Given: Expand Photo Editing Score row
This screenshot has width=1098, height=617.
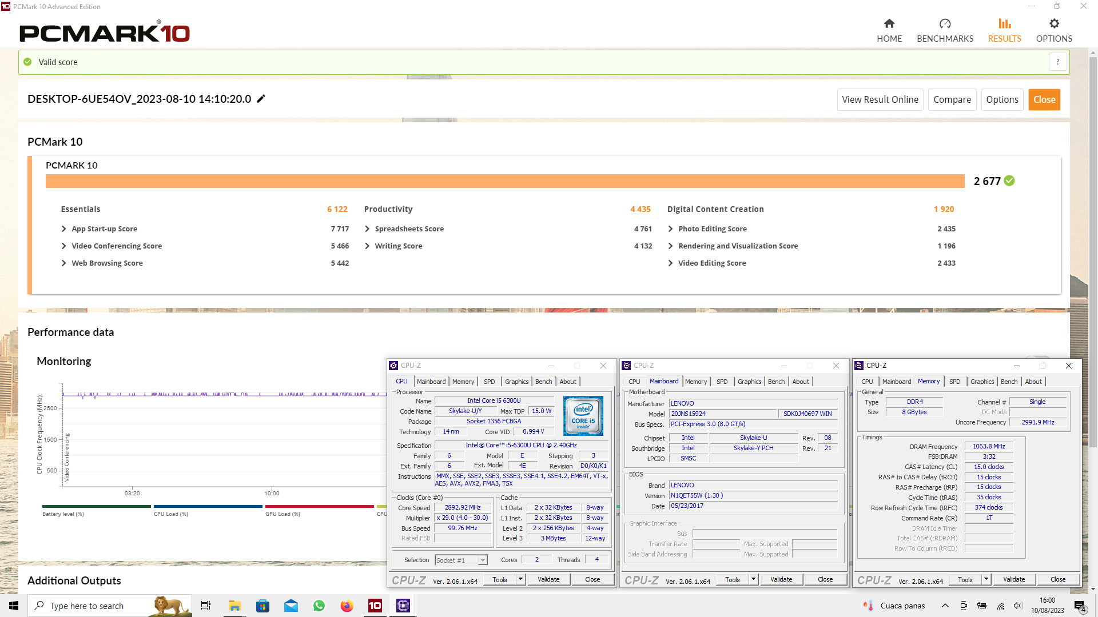Looking at the screenshot, I should 670,229.
